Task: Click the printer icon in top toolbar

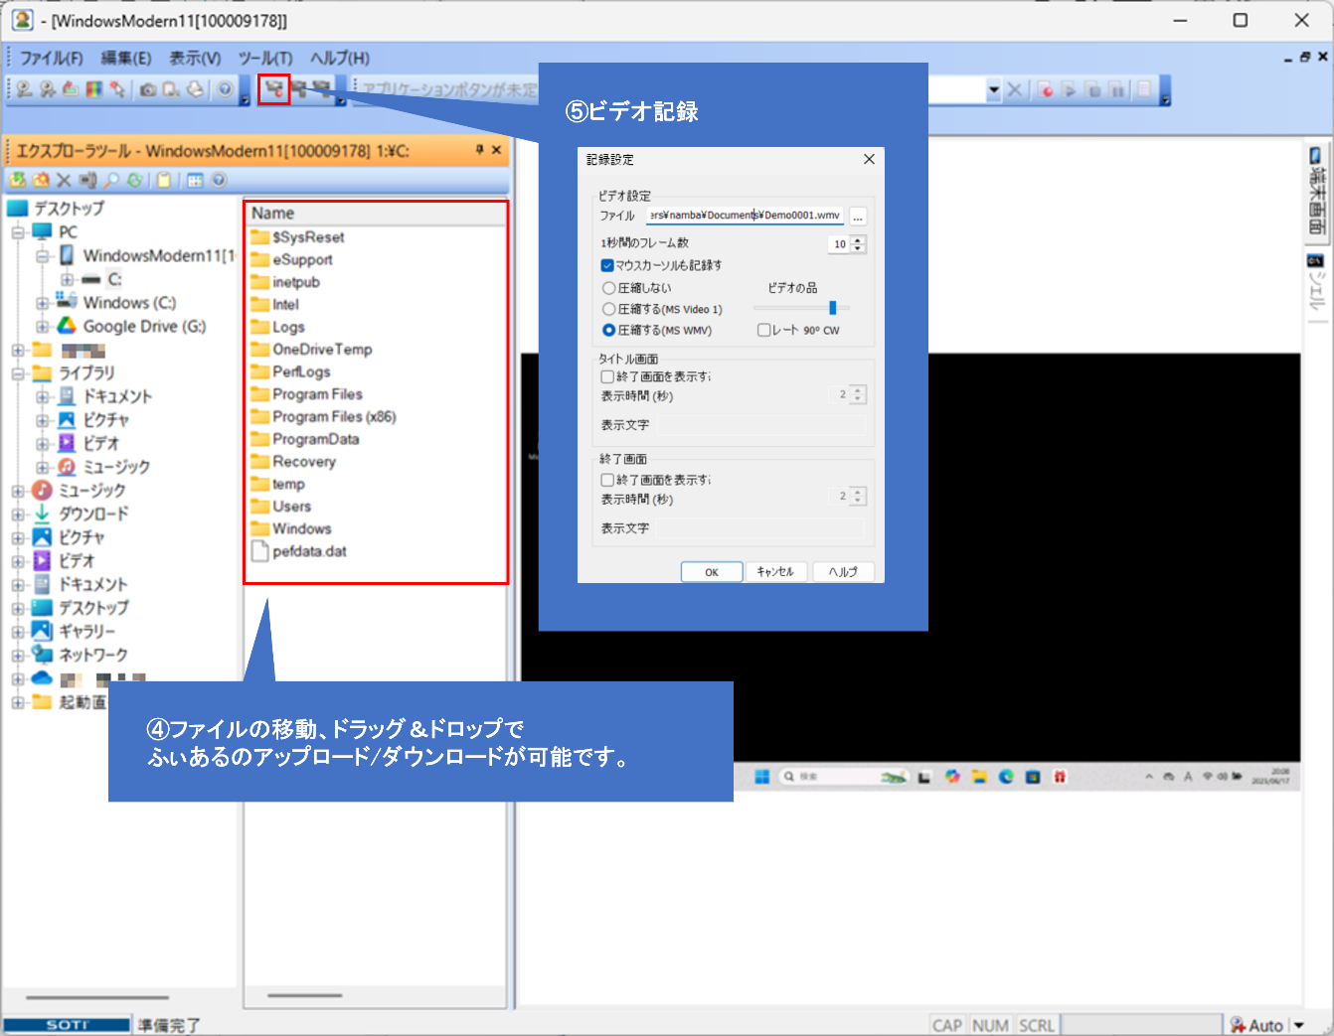Action: tap(195, 89)
